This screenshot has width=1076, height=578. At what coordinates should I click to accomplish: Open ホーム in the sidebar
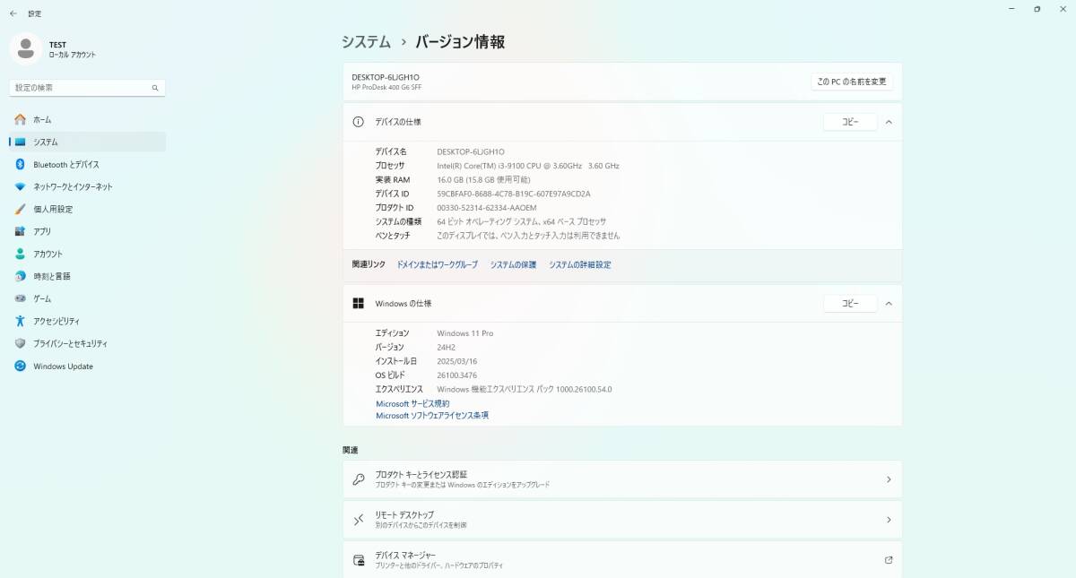[x=87, y=119]
